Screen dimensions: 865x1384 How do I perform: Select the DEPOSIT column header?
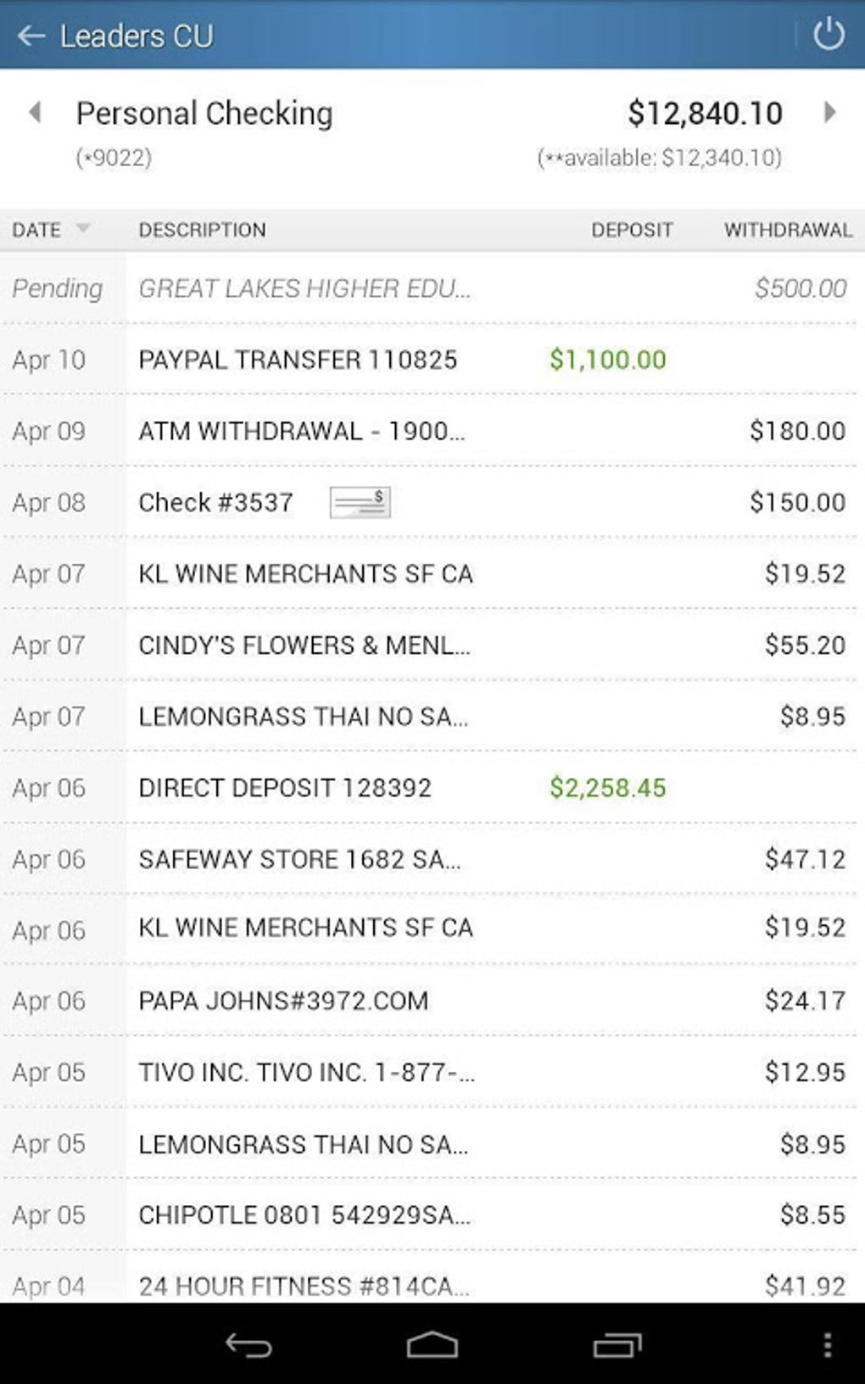click(x=632, y=230)
